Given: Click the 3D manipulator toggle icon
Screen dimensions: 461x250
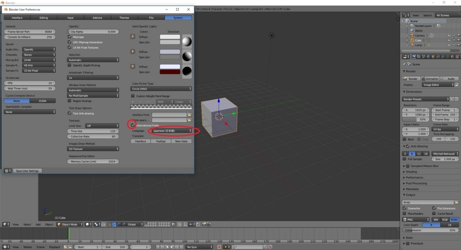Looking at the screenshot, I should click(x=109, y=224).
